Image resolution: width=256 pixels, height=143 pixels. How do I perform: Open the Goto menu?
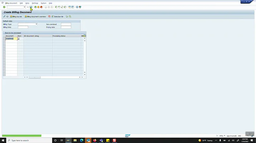click(x=27, y=3)
